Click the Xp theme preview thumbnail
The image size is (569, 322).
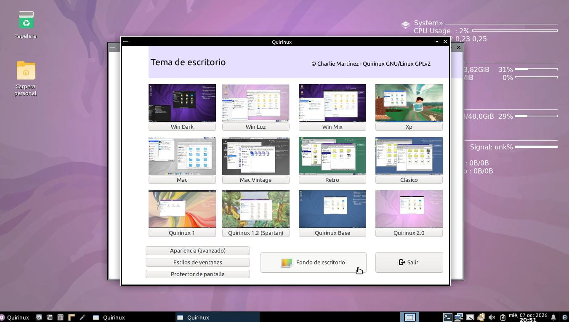coord(409,103)
